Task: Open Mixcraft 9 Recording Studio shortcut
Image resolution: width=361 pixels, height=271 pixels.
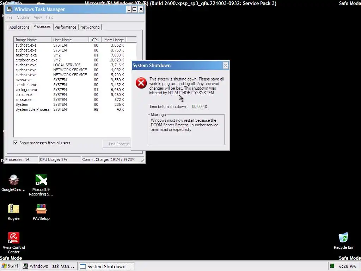Action: coord(41,185)
